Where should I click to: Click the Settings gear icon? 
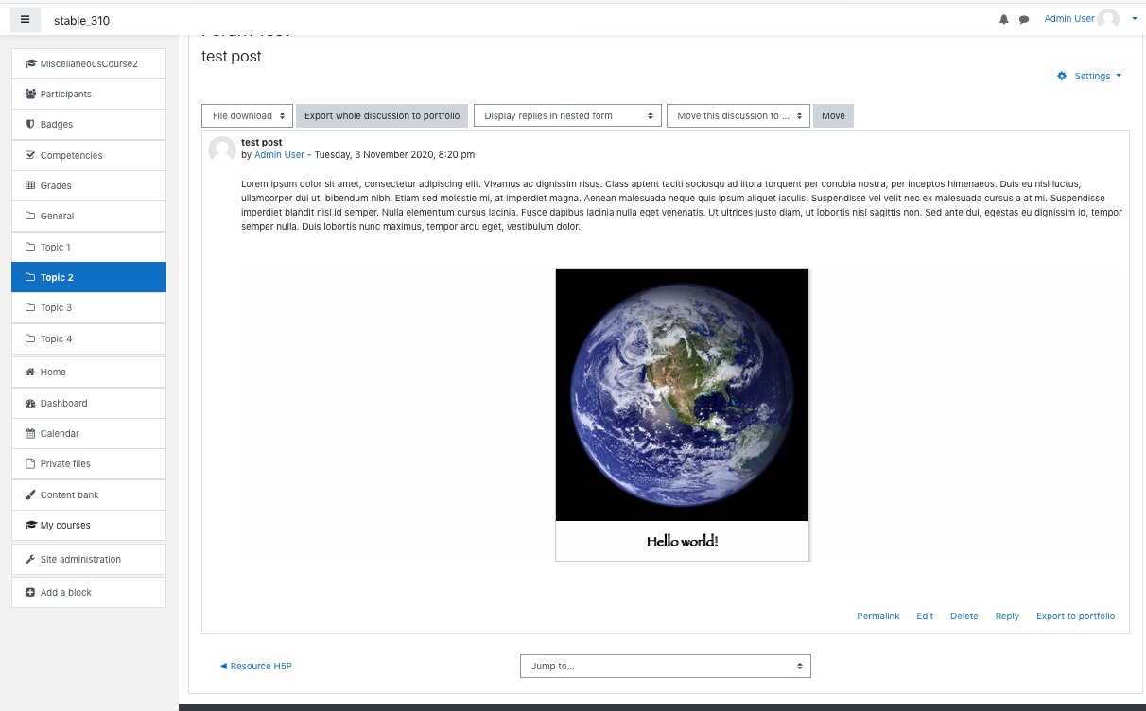1062,76
